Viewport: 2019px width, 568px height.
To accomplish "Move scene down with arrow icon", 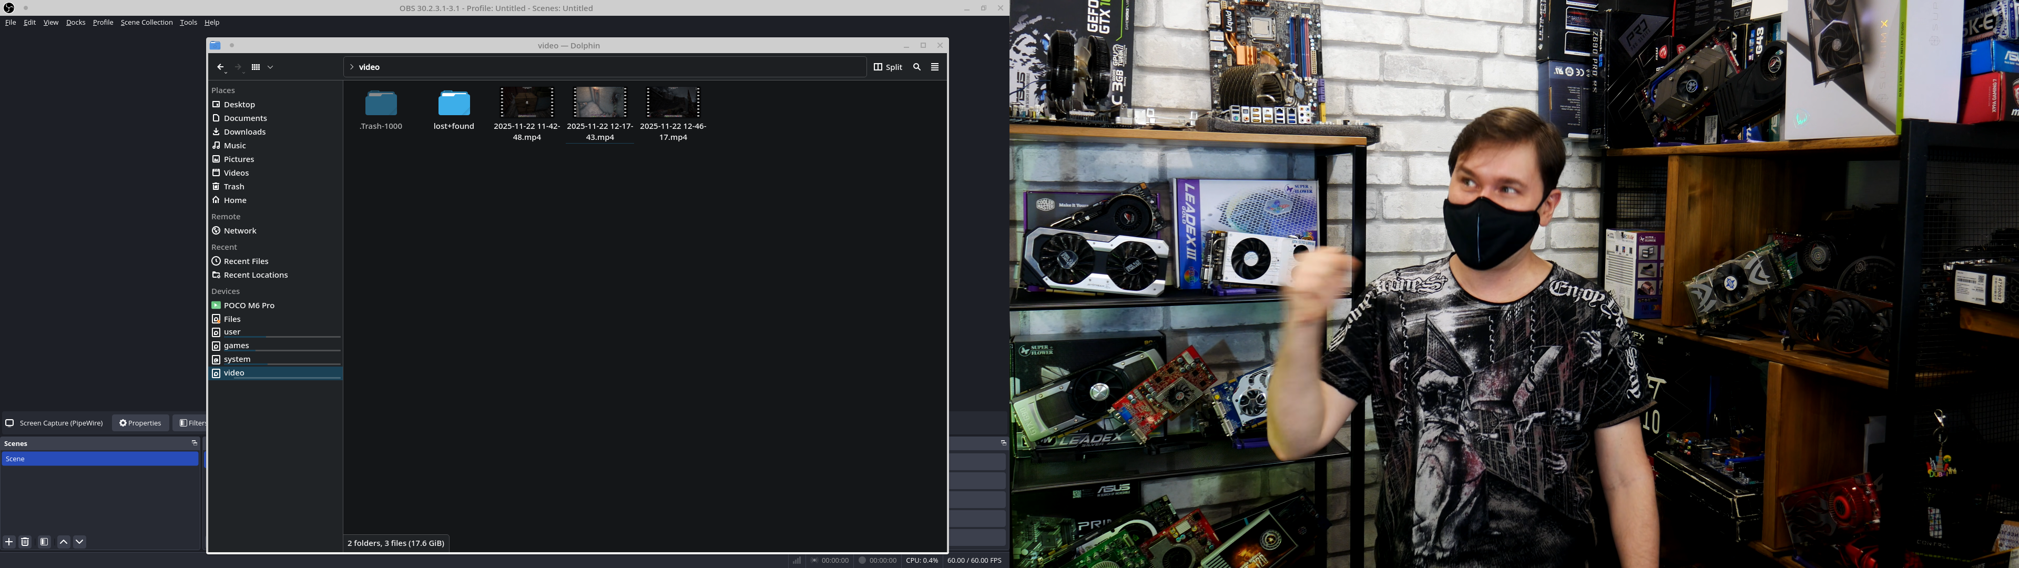I will [80, 542].
